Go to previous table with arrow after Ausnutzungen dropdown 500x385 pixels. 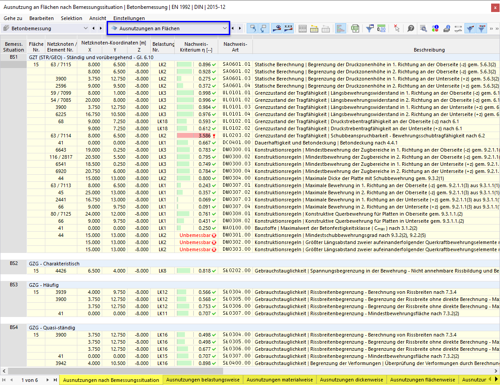tap(233, 28)
